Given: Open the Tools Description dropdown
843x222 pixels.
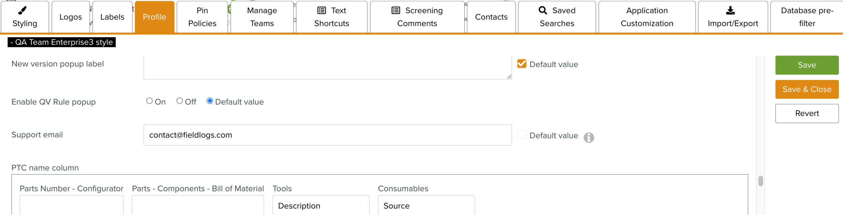Looking at the screenshot, I should 321,206.
